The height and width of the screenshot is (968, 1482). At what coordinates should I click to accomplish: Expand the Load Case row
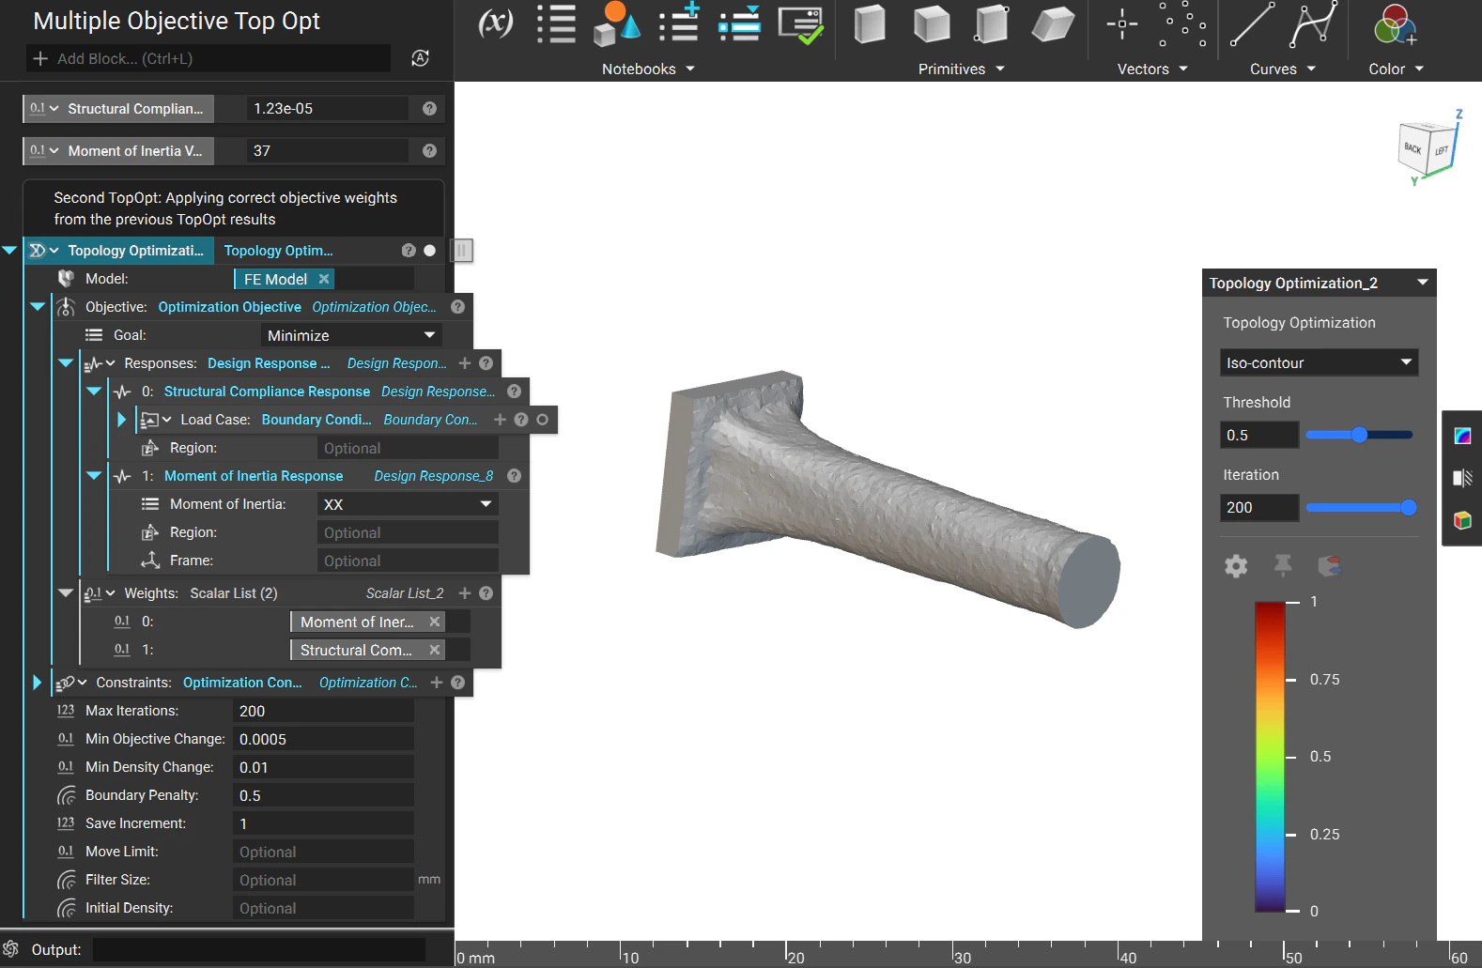(121, 420)
